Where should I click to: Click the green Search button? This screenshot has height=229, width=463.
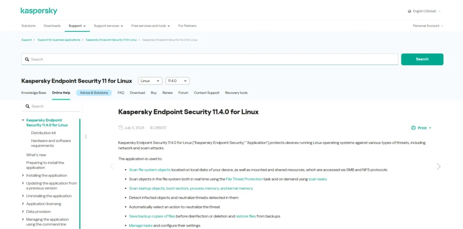[422, 59]
